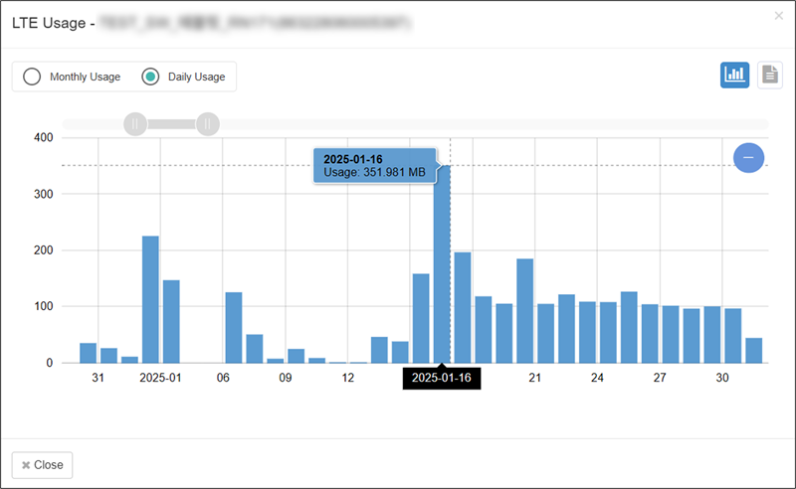Click the empty slider track right side
This screenshot has height=489, width=796.
click(497, 124)
